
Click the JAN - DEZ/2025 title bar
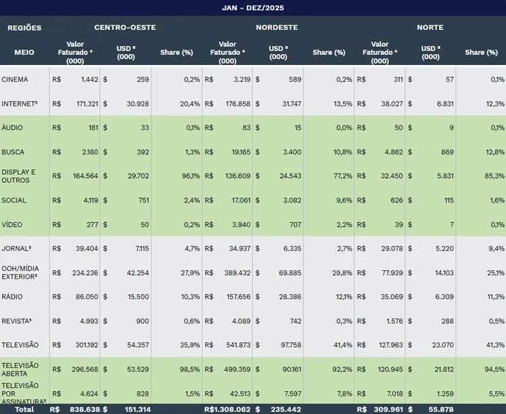pos(253,8)
